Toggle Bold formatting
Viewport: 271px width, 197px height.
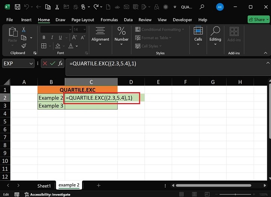pyautogui.click(x=44, y=37)
